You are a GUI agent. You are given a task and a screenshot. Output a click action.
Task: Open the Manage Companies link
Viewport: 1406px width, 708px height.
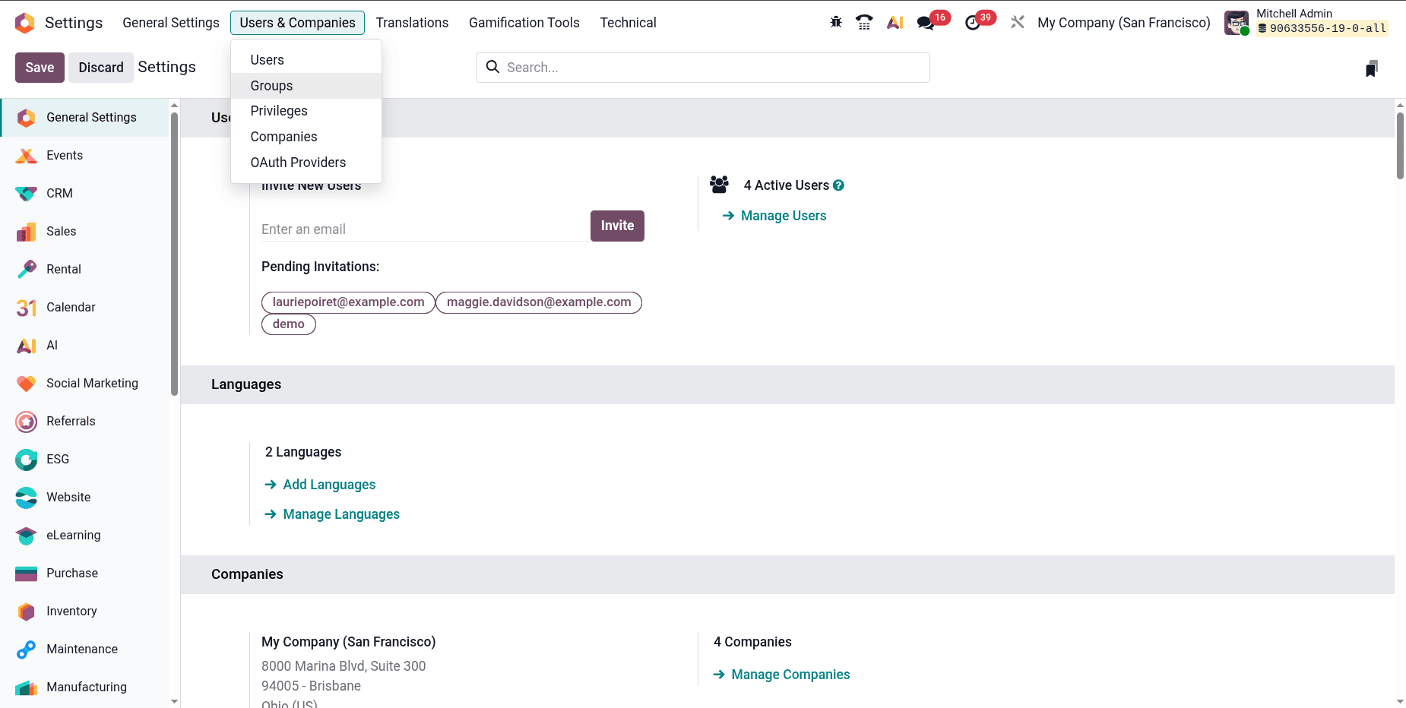[x=790, y=674]
